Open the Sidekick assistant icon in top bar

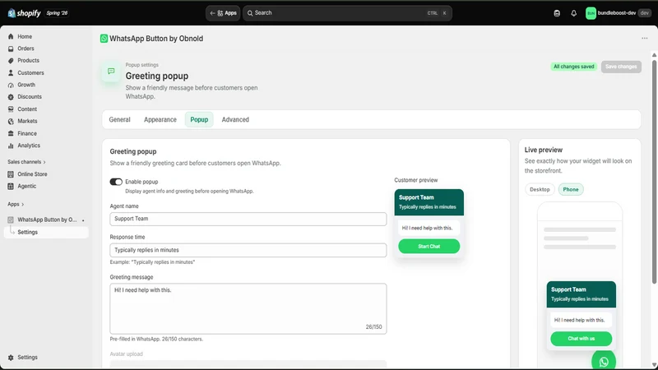(x=557, y=13)
